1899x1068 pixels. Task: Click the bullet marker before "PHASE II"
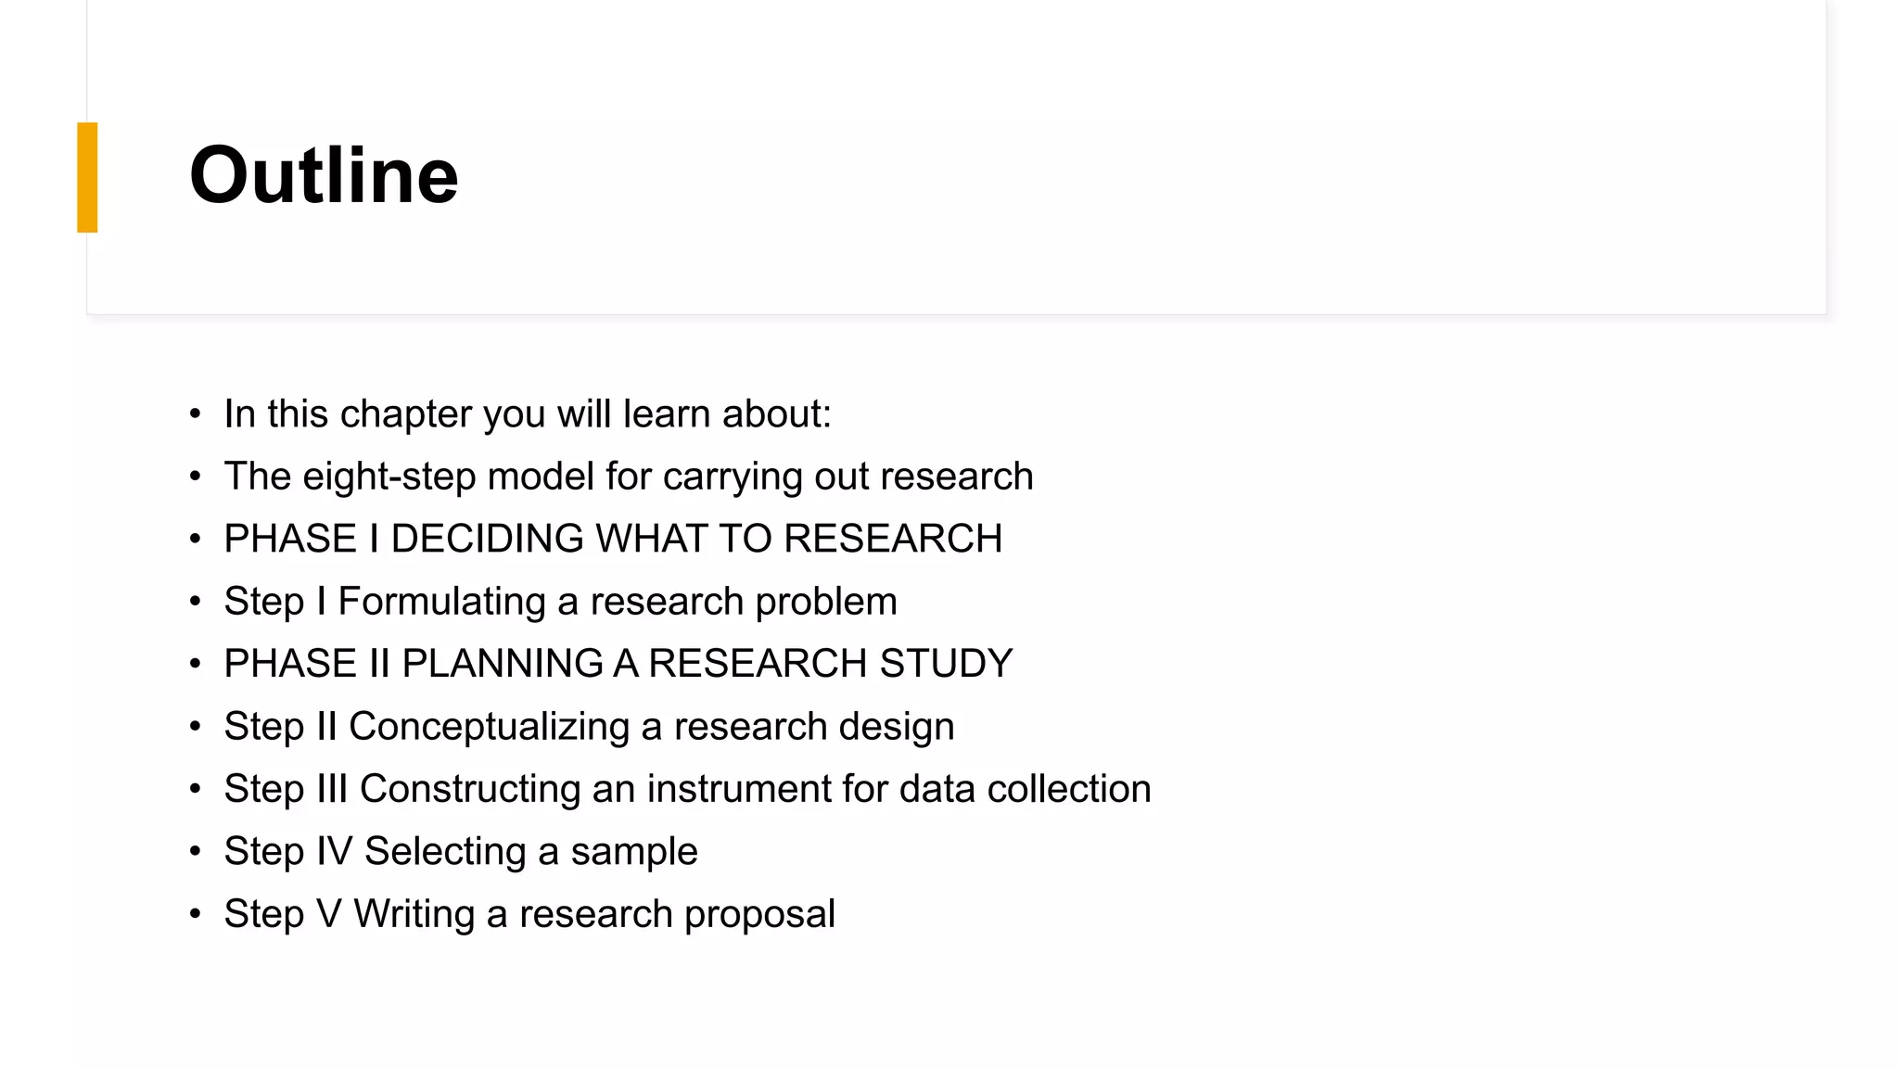(195, 664)
